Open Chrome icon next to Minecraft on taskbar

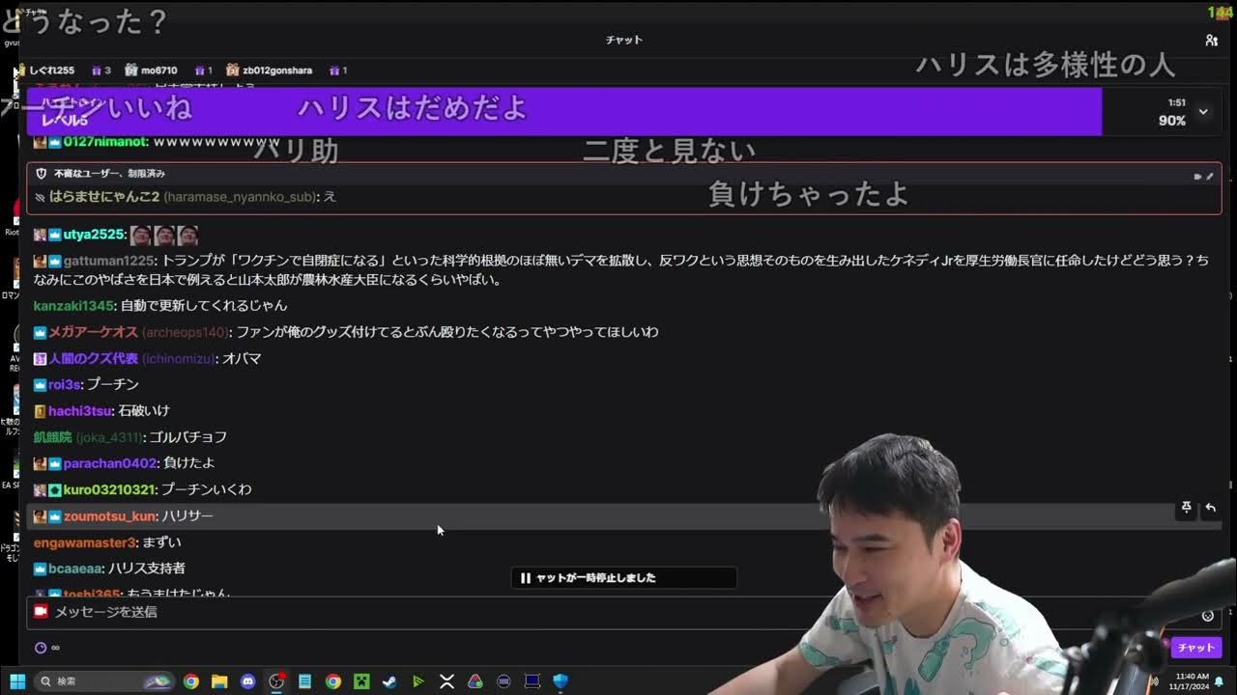point(333,681)
